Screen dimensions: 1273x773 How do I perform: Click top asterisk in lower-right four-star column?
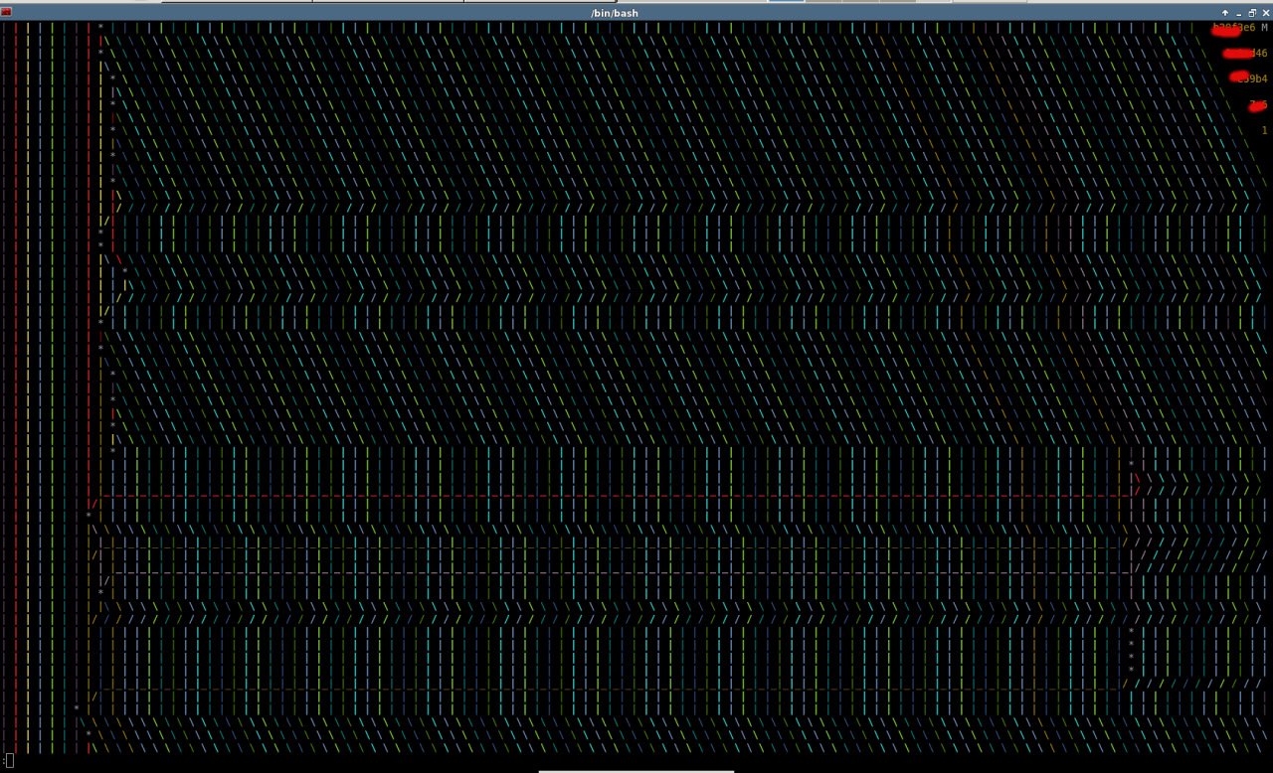1131,631
